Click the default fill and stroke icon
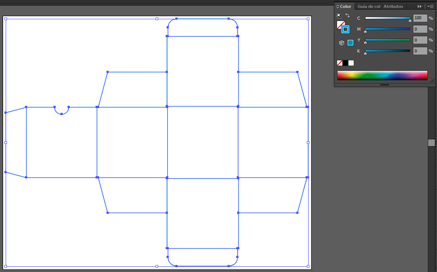437x272 pixels. (339, 16)
